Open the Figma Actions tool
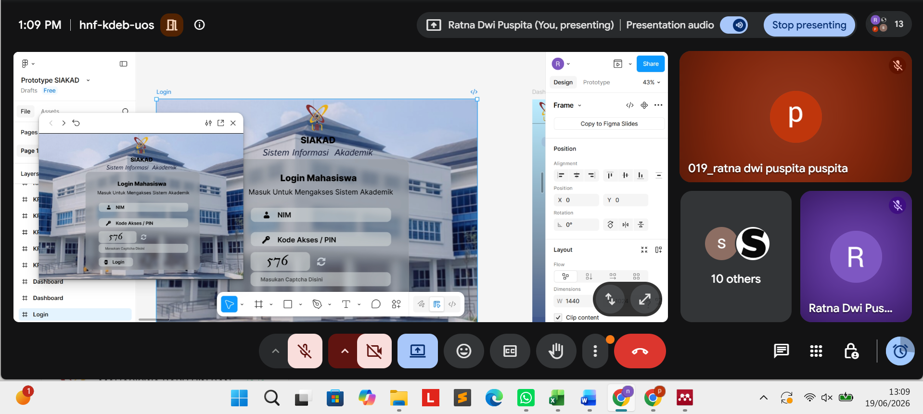Viewport: 923px width, 414px height. click(x=396, y=304)
